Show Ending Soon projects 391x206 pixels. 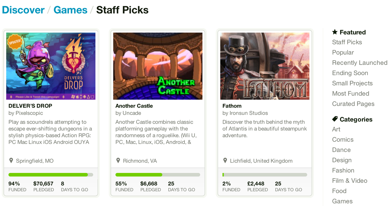point(350,73)
